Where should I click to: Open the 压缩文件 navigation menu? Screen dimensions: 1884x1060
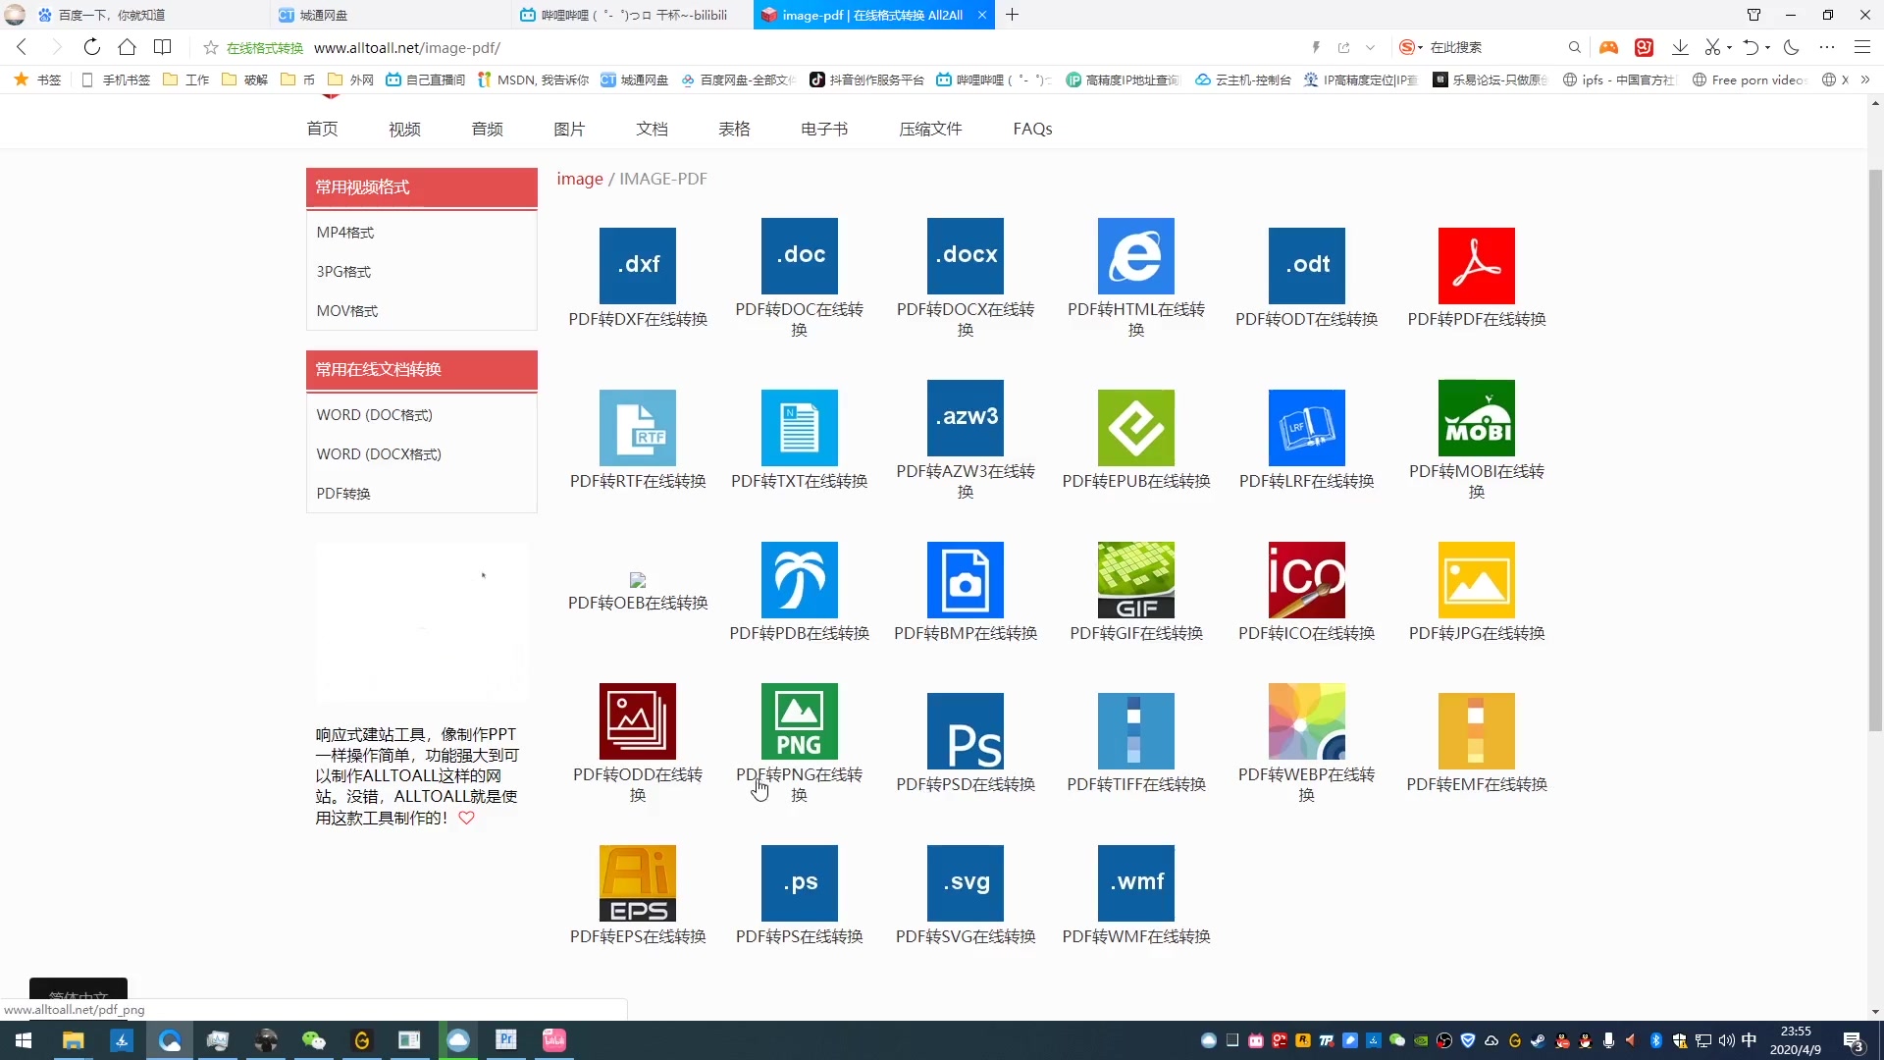click(x=930, y=129)
